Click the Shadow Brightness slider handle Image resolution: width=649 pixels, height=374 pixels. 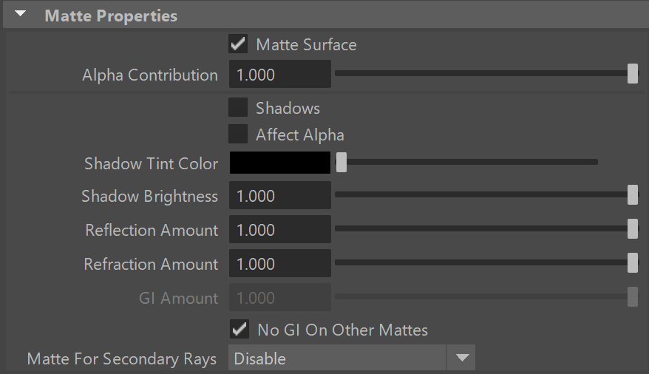(633, 195)
